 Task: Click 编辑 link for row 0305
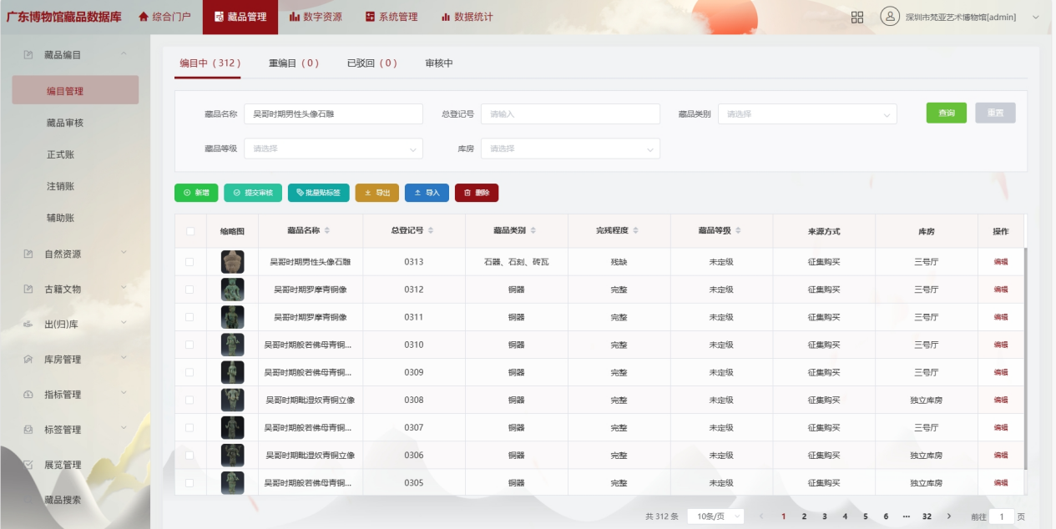point(1001,483)
